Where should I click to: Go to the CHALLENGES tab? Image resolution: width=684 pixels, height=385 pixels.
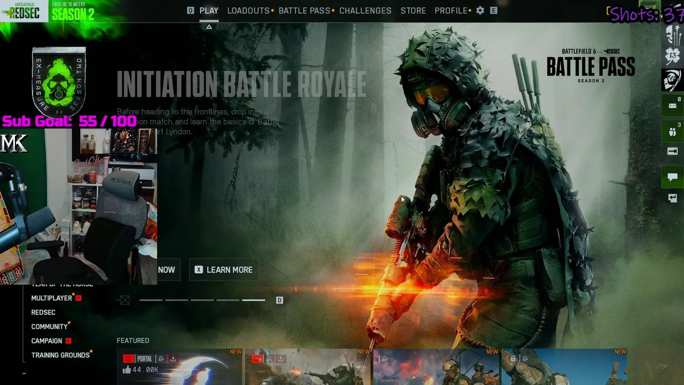point(366,11)
